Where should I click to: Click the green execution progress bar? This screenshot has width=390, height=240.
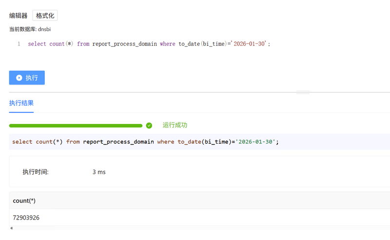coord(76,125)
